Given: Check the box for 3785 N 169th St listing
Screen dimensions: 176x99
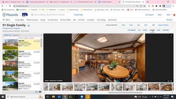Looking at the screenshot, I should pos(4,41).
